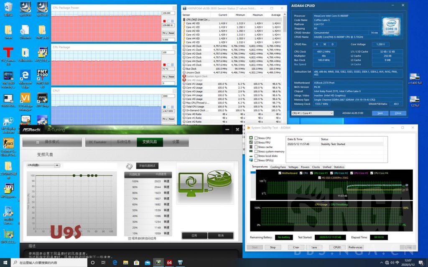Viewport: 428px width, 267px height.
Task: Open Task View on the taskbar
Action: (x=103, y=262)
